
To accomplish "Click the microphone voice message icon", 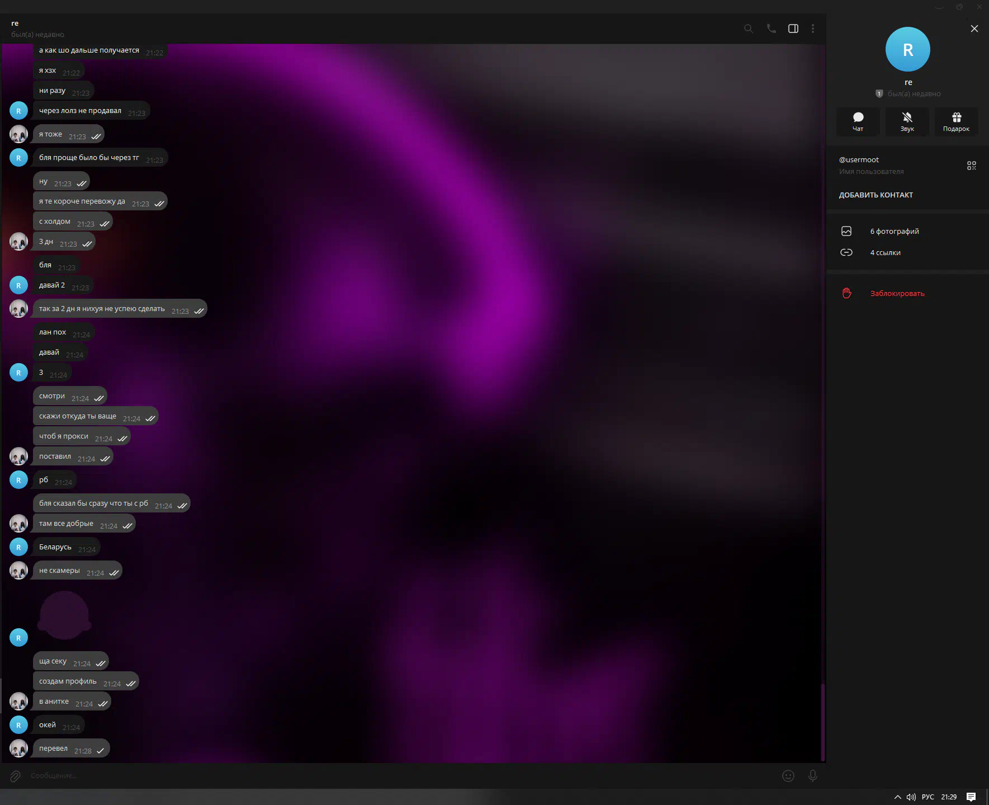I will [812, 776].
